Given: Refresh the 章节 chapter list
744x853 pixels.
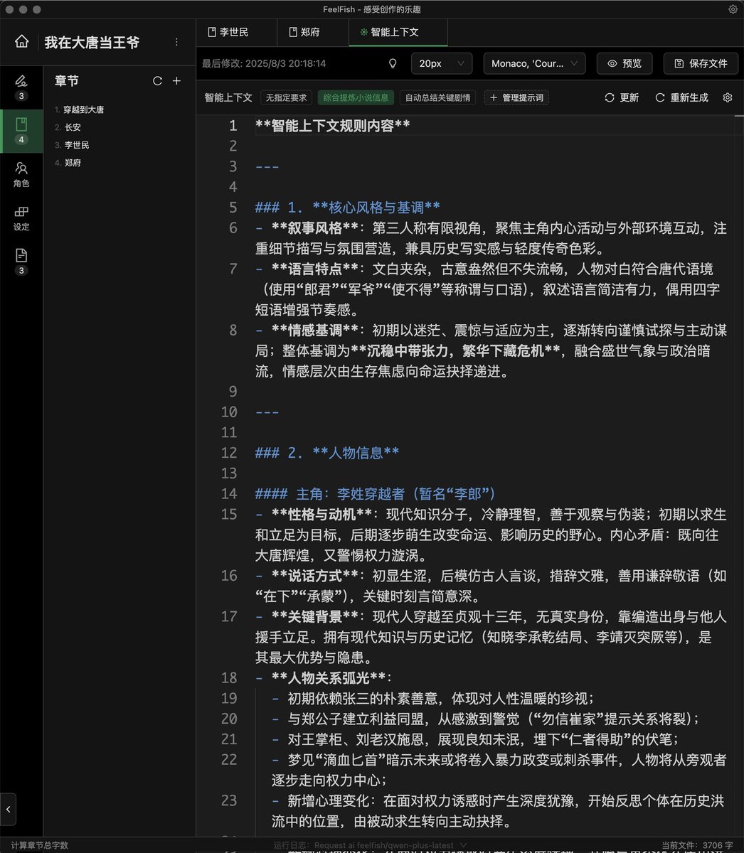Looking at the screenshot, I should pyautogui.click(x=157, y=81).
